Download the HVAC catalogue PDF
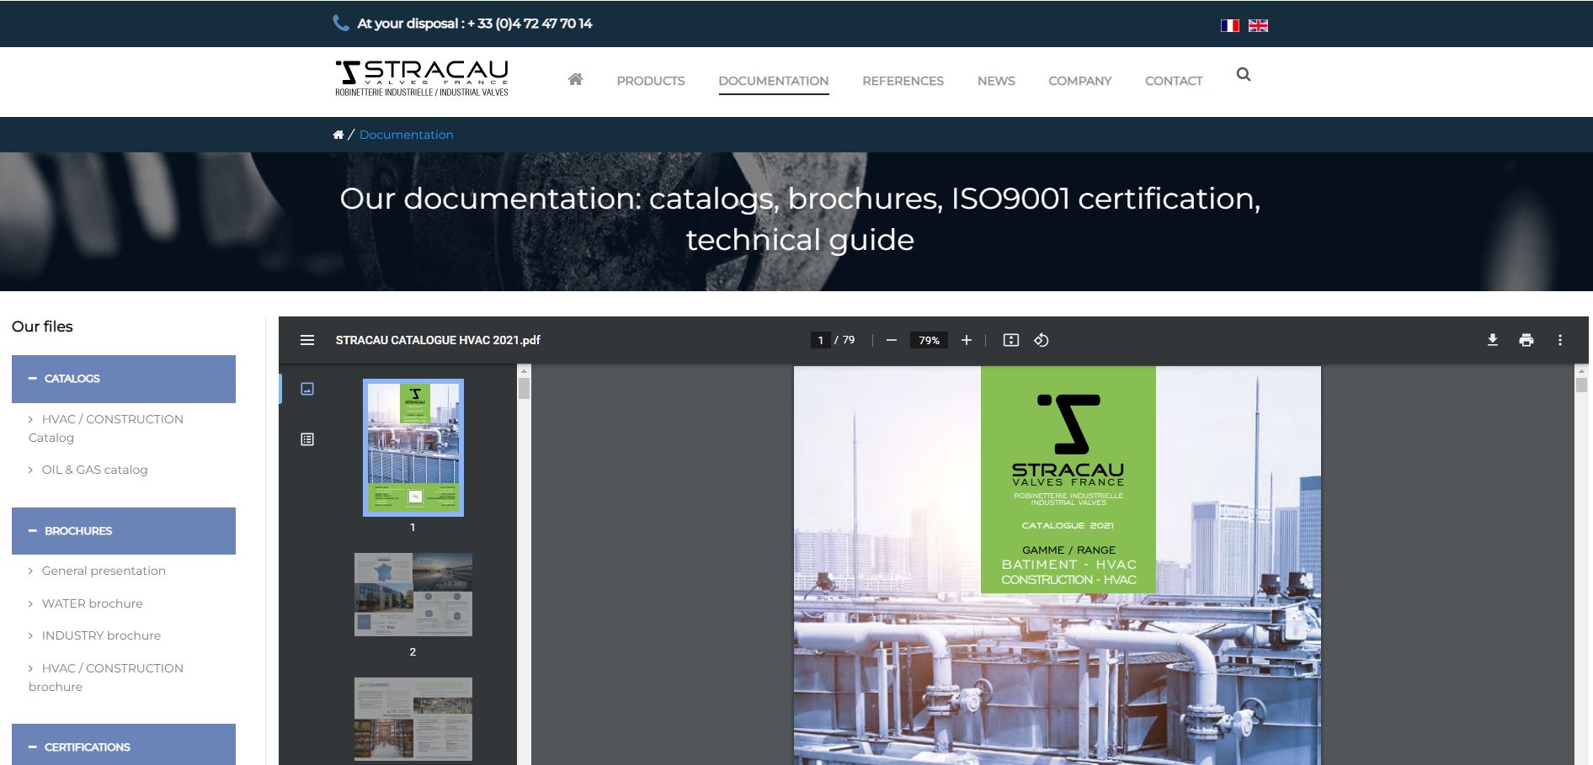 coord(1493,340)
